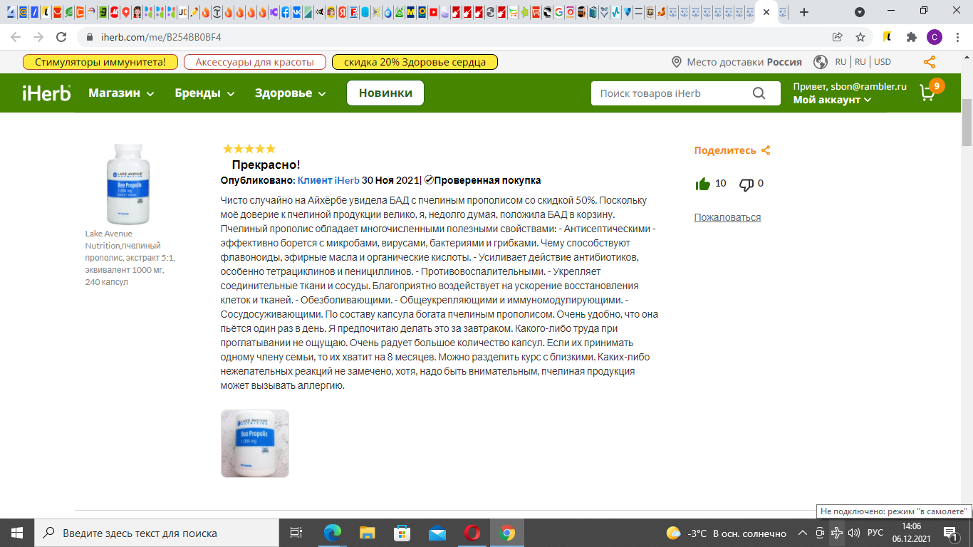Go to the iHerb home logo

click(46, 93)
